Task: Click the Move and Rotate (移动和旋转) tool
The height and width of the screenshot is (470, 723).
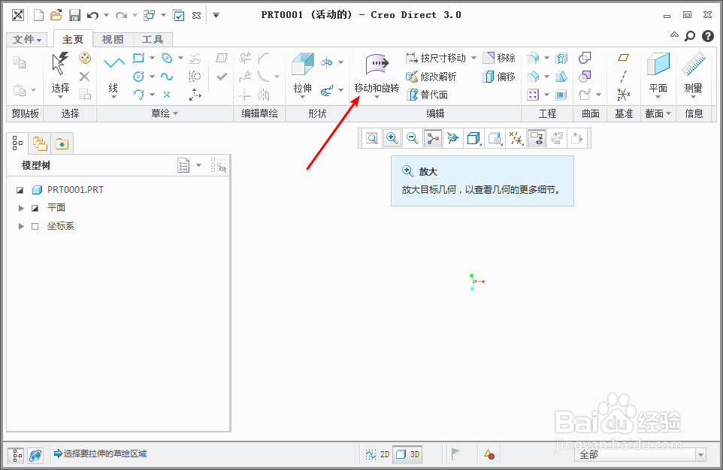Action: pyautogui.click(x=377, y=74)
